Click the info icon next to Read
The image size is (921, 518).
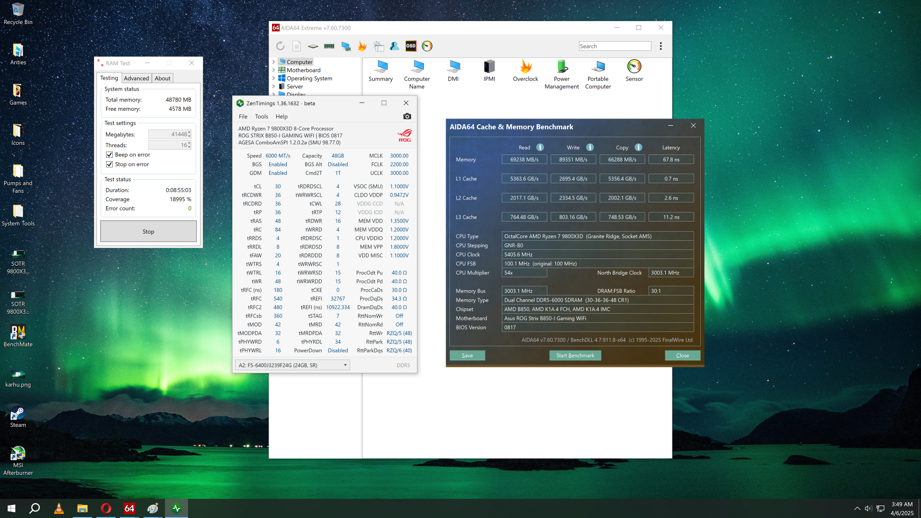pos(540,147)
